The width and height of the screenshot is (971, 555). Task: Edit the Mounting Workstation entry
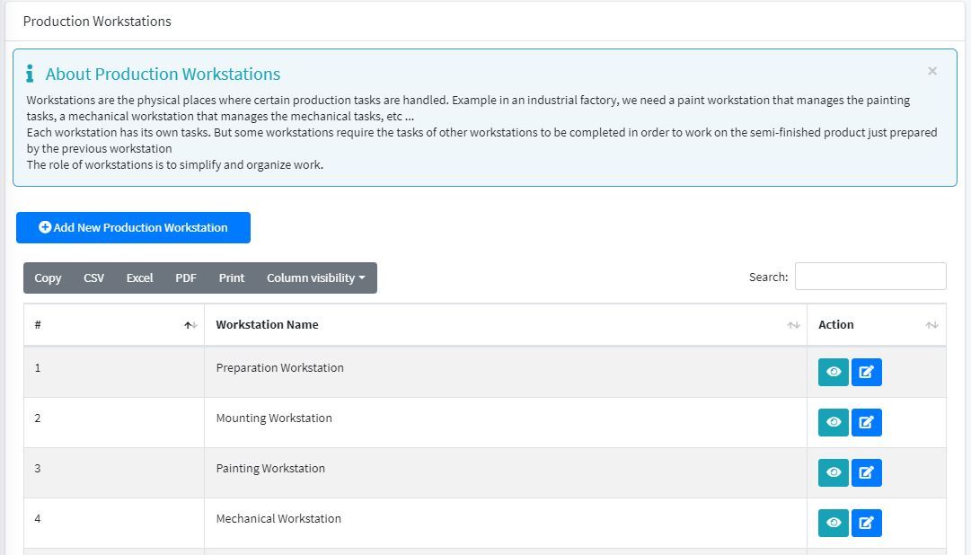point(866,422)
